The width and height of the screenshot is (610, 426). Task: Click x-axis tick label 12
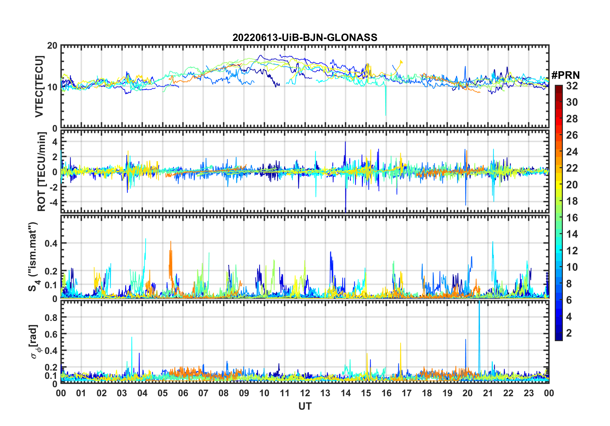(305, 393)
